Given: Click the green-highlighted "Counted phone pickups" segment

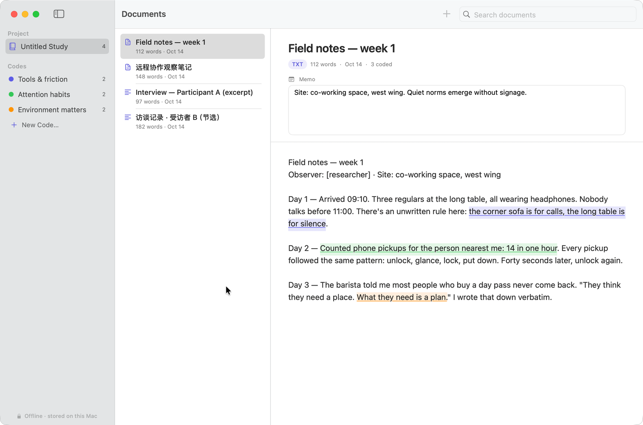Looking at the screenshot, I should point(439,248).
